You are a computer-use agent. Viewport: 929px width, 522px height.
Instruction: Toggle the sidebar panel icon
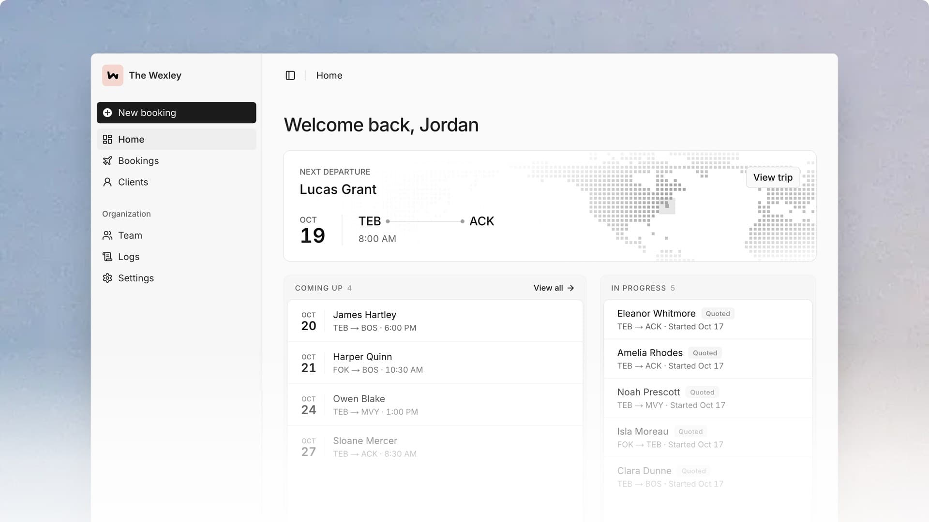(290, 75)
